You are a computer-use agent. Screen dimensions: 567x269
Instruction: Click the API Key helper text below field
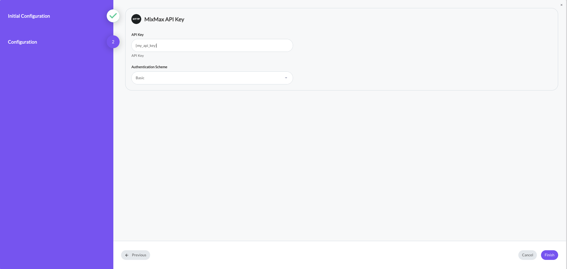coord(138,56)
